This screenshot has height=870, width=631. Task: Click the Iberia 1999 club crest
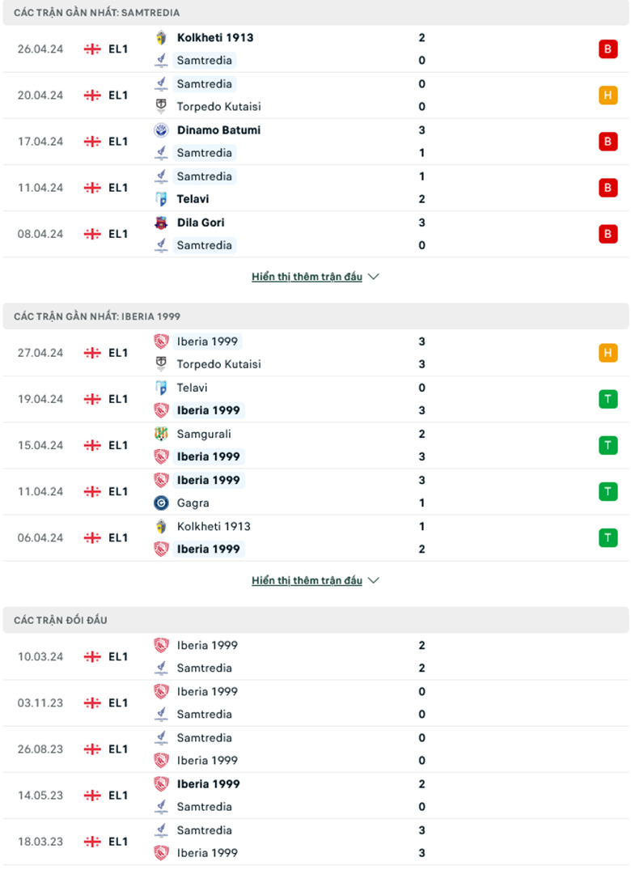[x=161, y=341]
